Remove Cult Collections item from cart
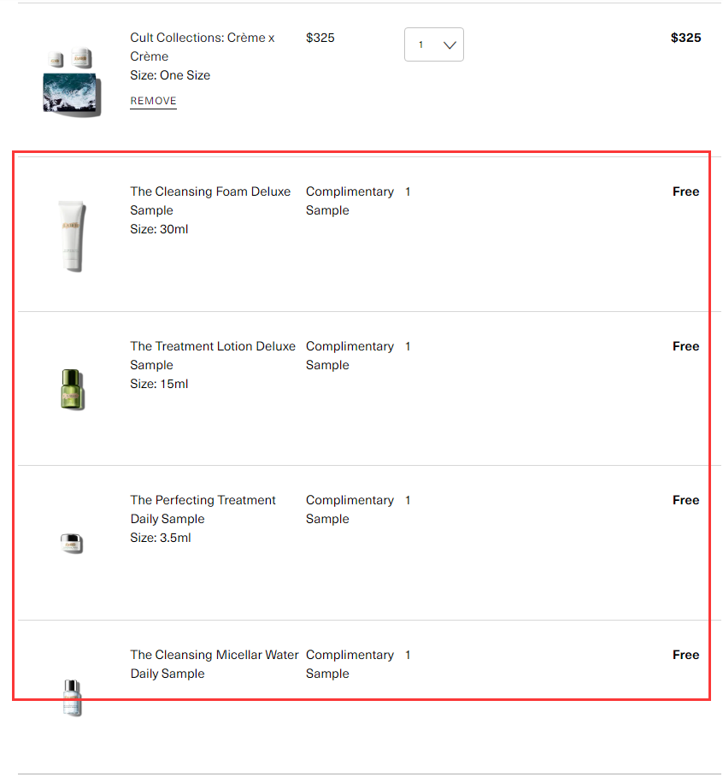The width and height of the screenshot is (723, 777). click(x=153, y=101)
